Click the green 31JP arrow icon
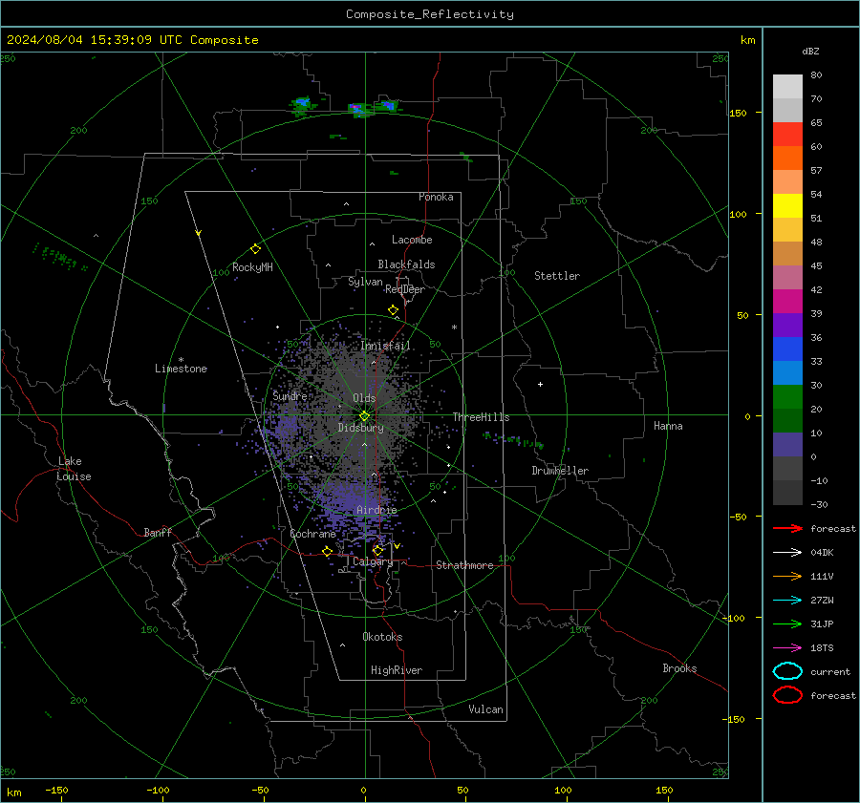The height and width of the screenshot is (803, 860). [x=787, y=623]
